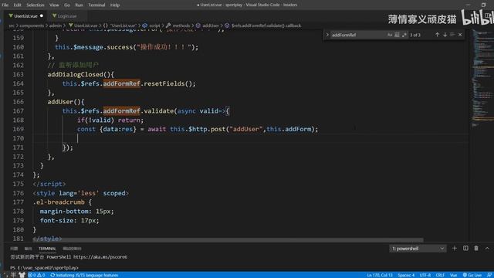Click 'UTF-8' encoding status
Screen dimensions: 494x278
tap(425, 275)
